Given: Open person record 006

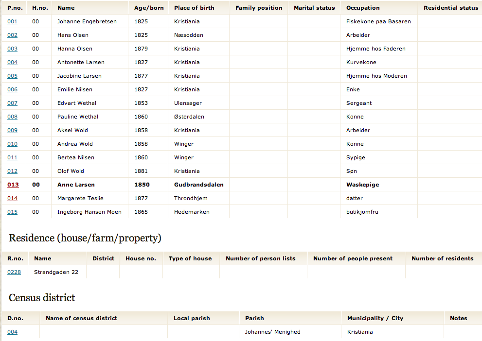Looking at the screenshot, I should coord(12,89).
